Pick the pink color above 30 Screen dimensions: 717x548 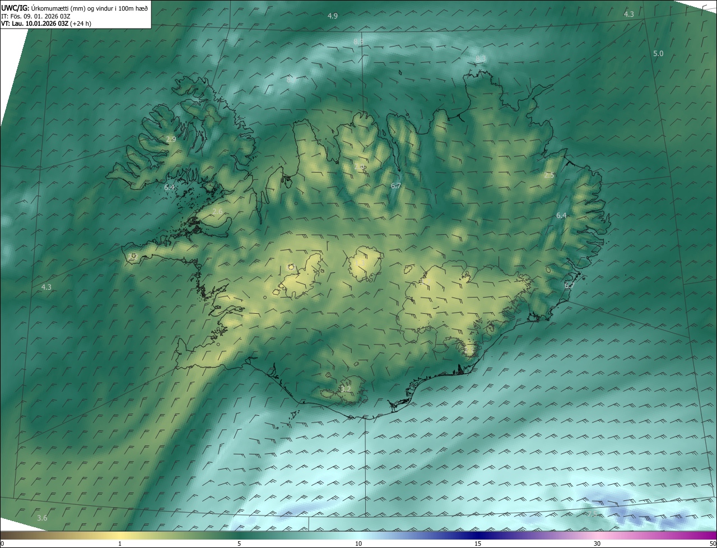tap(597, 535)
